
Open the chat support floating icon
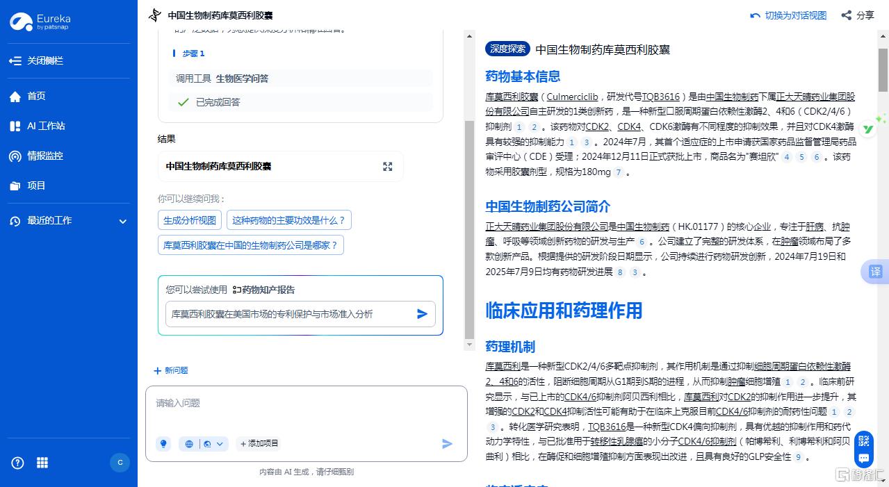pos(864,459)
